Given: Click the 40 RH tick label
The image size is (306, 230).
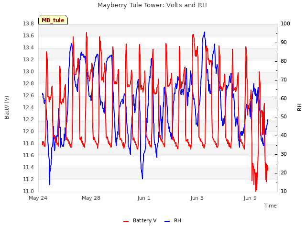Looking at the screenshot, I should click(x=284, y=136).
